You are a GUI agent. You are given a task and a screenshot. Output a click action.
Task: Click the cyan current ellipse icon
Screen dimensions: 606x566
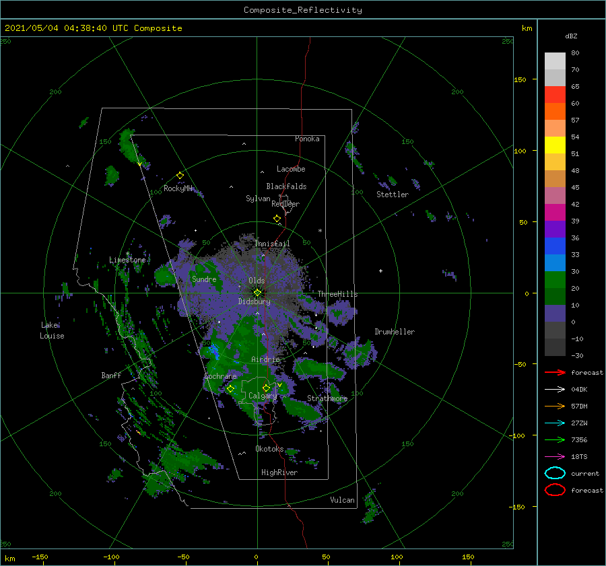pyautogui.click(x=555, y=473)
